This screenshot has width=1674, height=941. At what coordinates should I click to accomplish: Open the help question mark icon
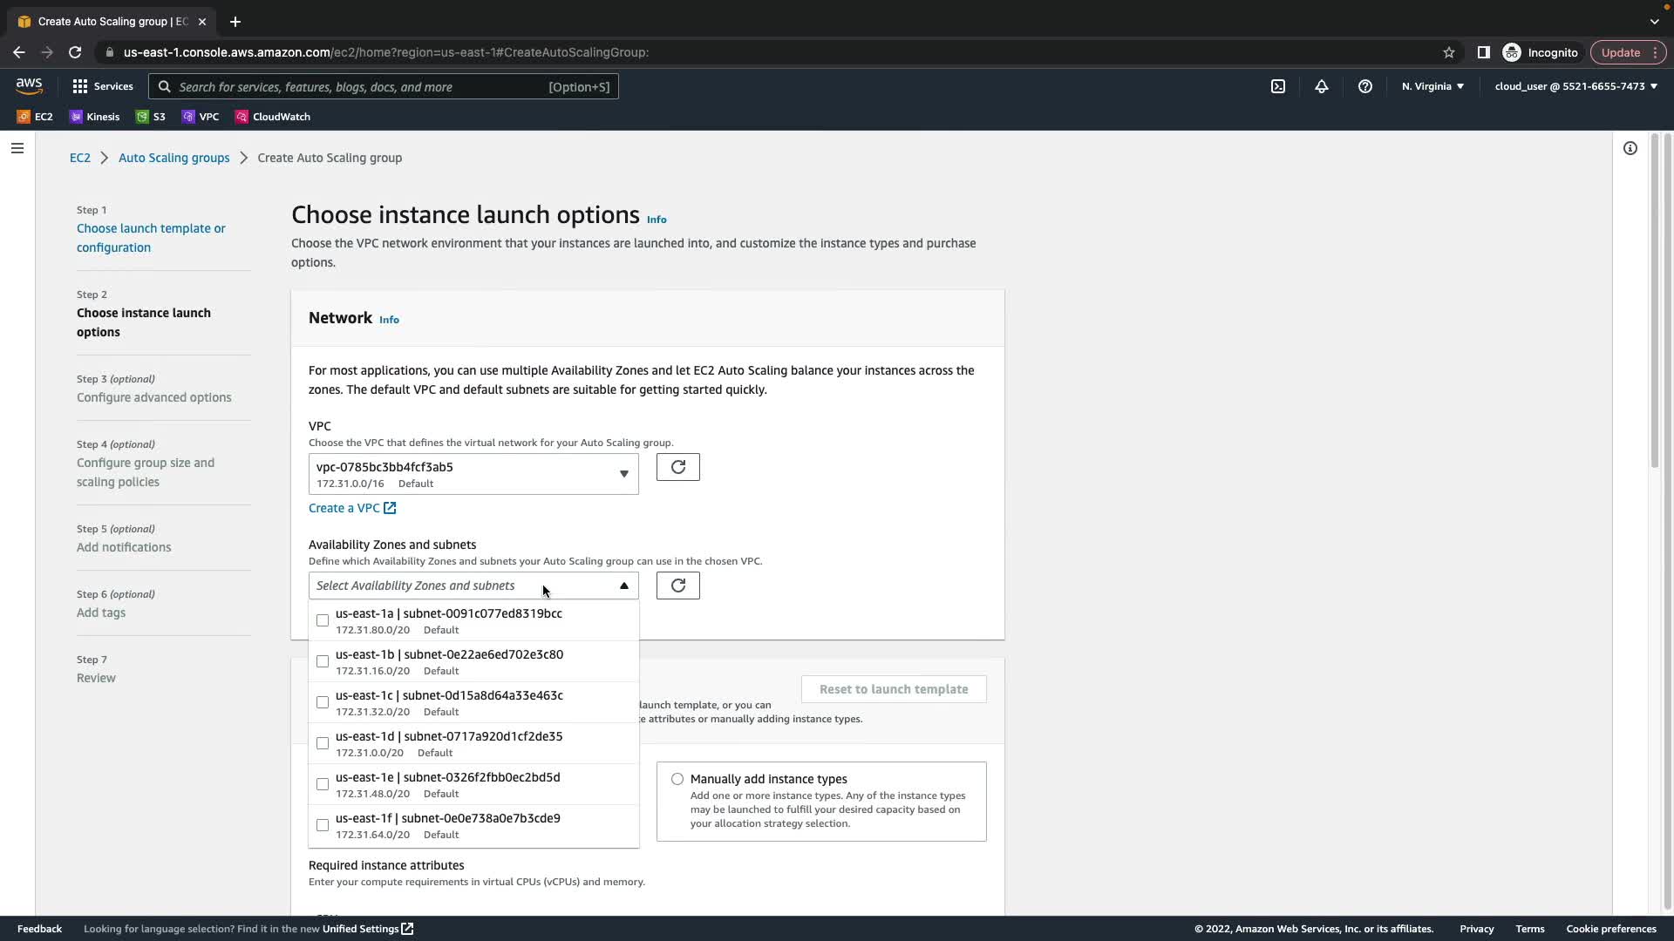click(1365, 86)
